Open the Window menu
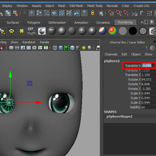This screenshot has height=156, width=156. 22,6
